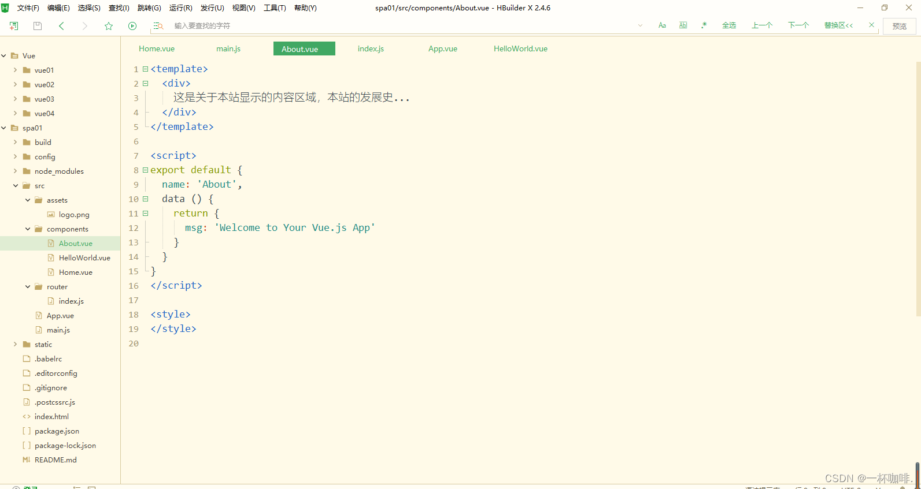Viewport: 921px width, 489px height.
Task: Click the search list icon beside find box
Action: (x=158, y=26)
